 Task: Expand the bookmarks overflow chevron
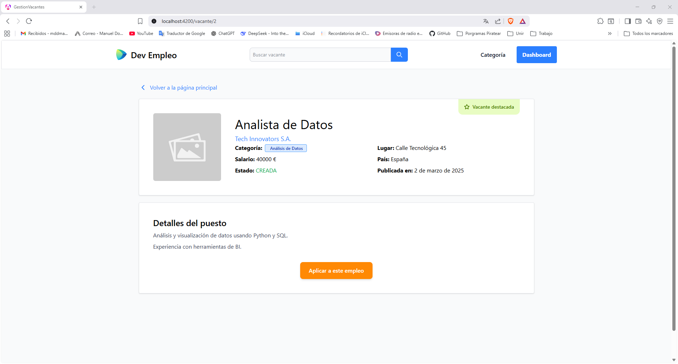coord(609,34)
